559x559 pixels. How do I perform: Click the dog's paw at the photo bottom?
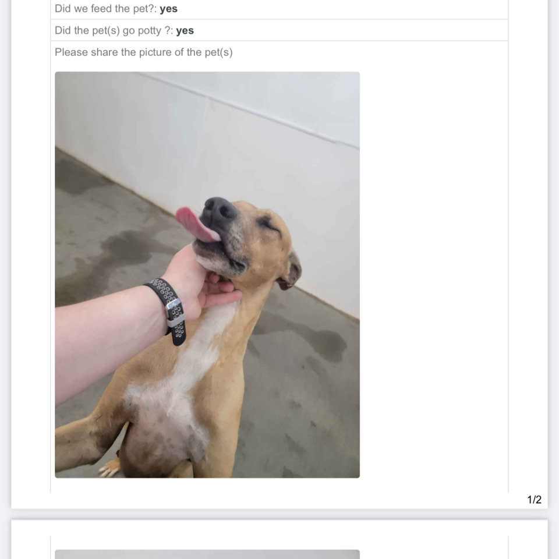[109, 468]
